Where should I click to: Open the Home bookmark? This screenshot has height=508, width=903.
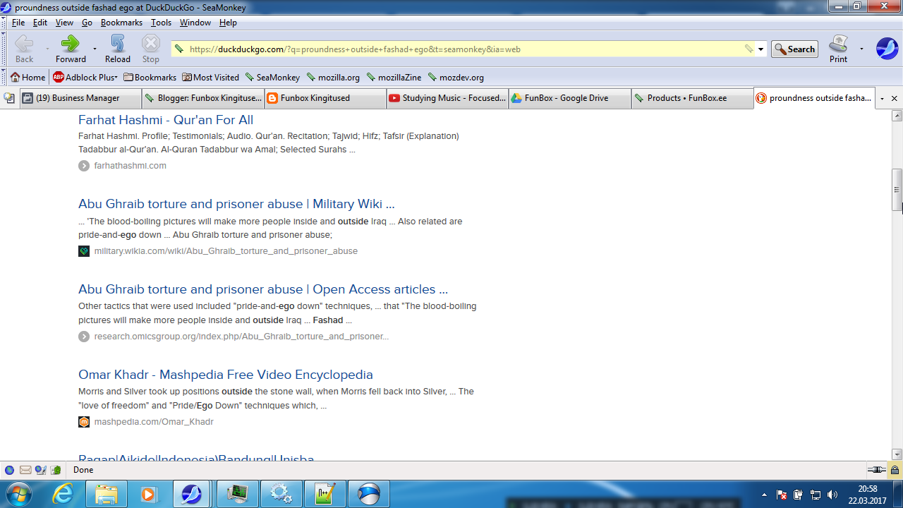tap(28, 78)
